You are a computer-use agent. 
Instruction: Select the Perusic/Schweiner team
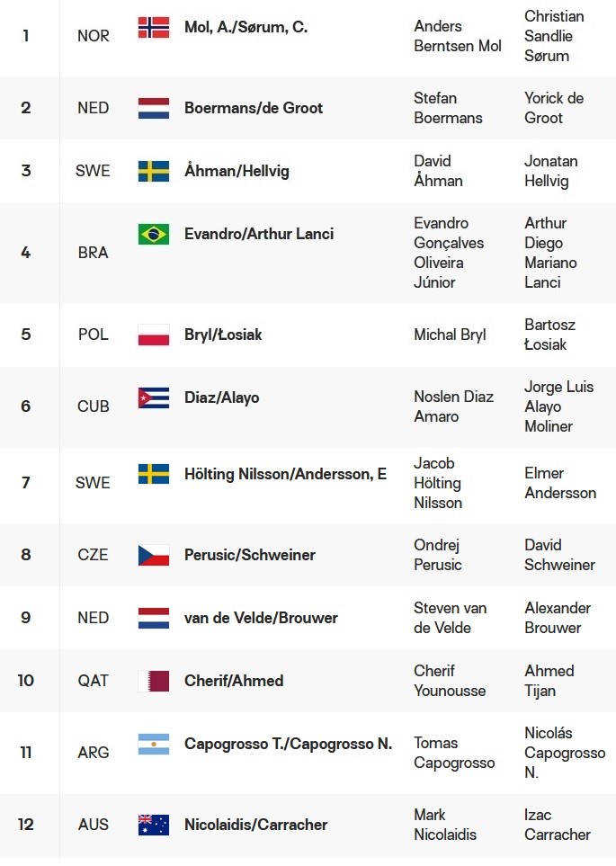[x=250, y=555]
